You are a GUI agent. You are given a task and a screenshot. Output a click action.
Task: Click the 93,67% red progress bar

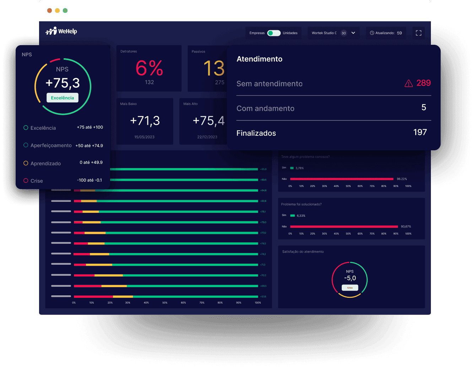click(x=344, y=226)
